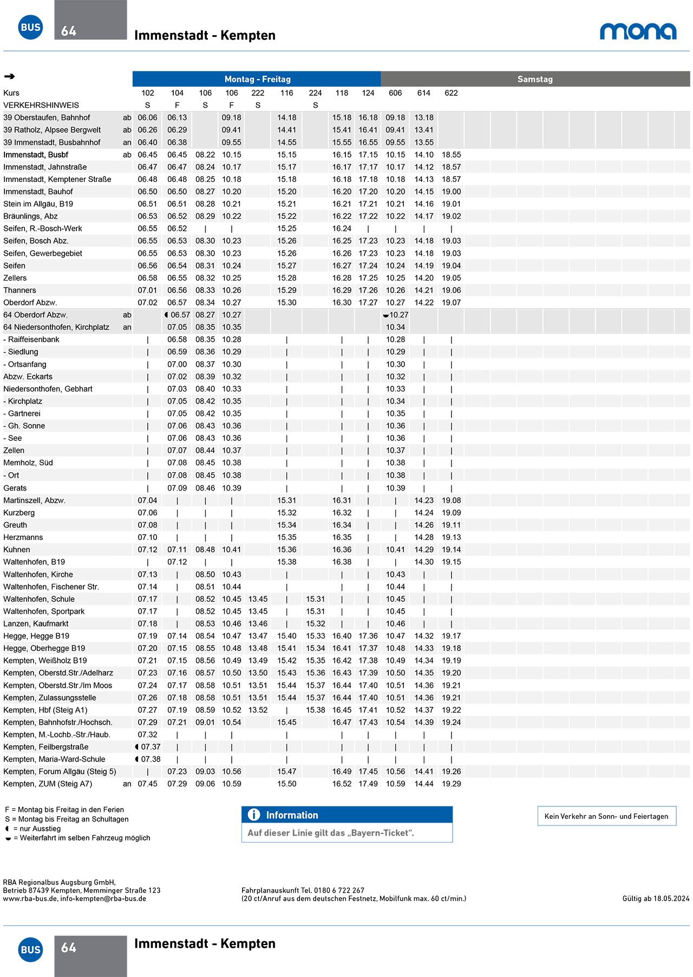Click departure time 18.55 at Immenstadt Busbf

tap(451, 155)
